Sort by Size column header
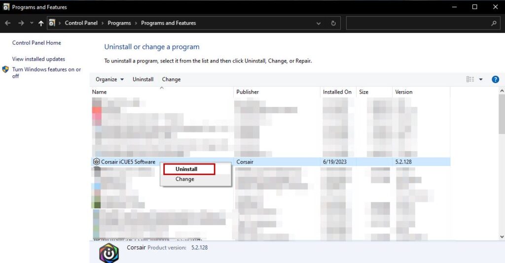This screenshot has width=505, height=263. coord(374,92)
